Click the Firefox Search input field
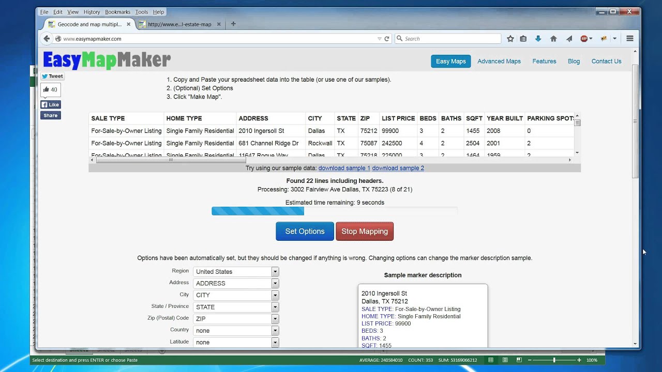This screenshot has height=372, width=662. pos(448,39)
